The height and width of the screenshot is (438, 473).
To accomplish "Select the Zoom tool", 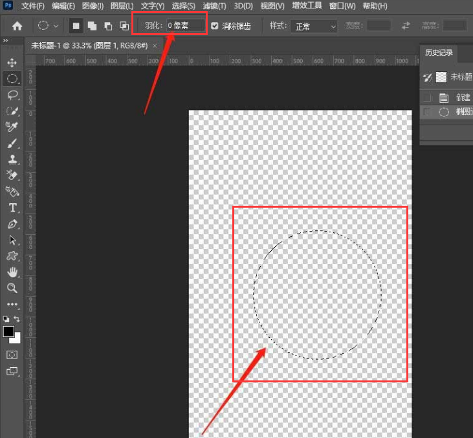I will pyautogui.click(x=12, y=288).
